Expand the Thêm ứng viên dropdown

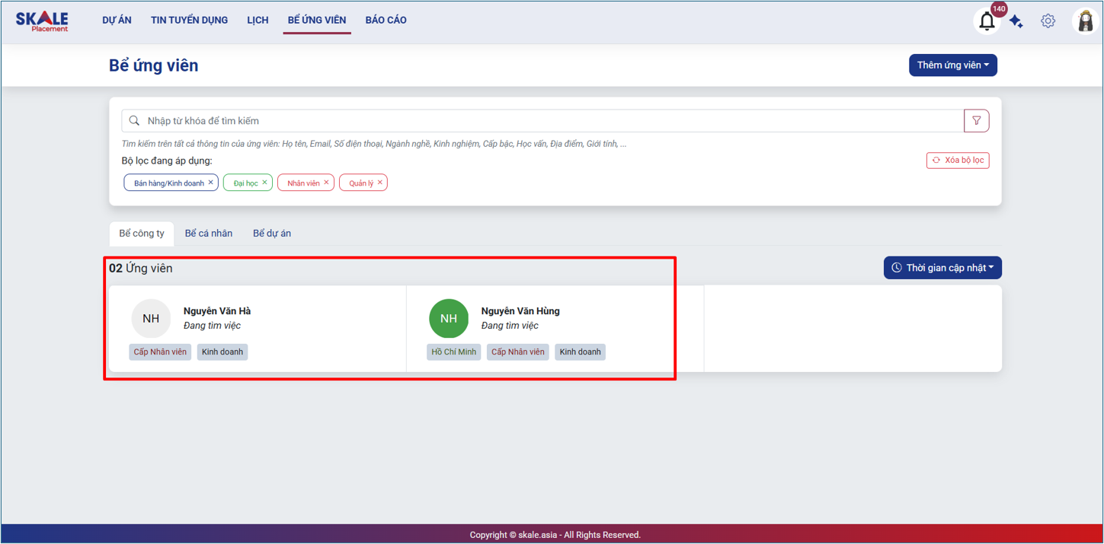(952, 65)
